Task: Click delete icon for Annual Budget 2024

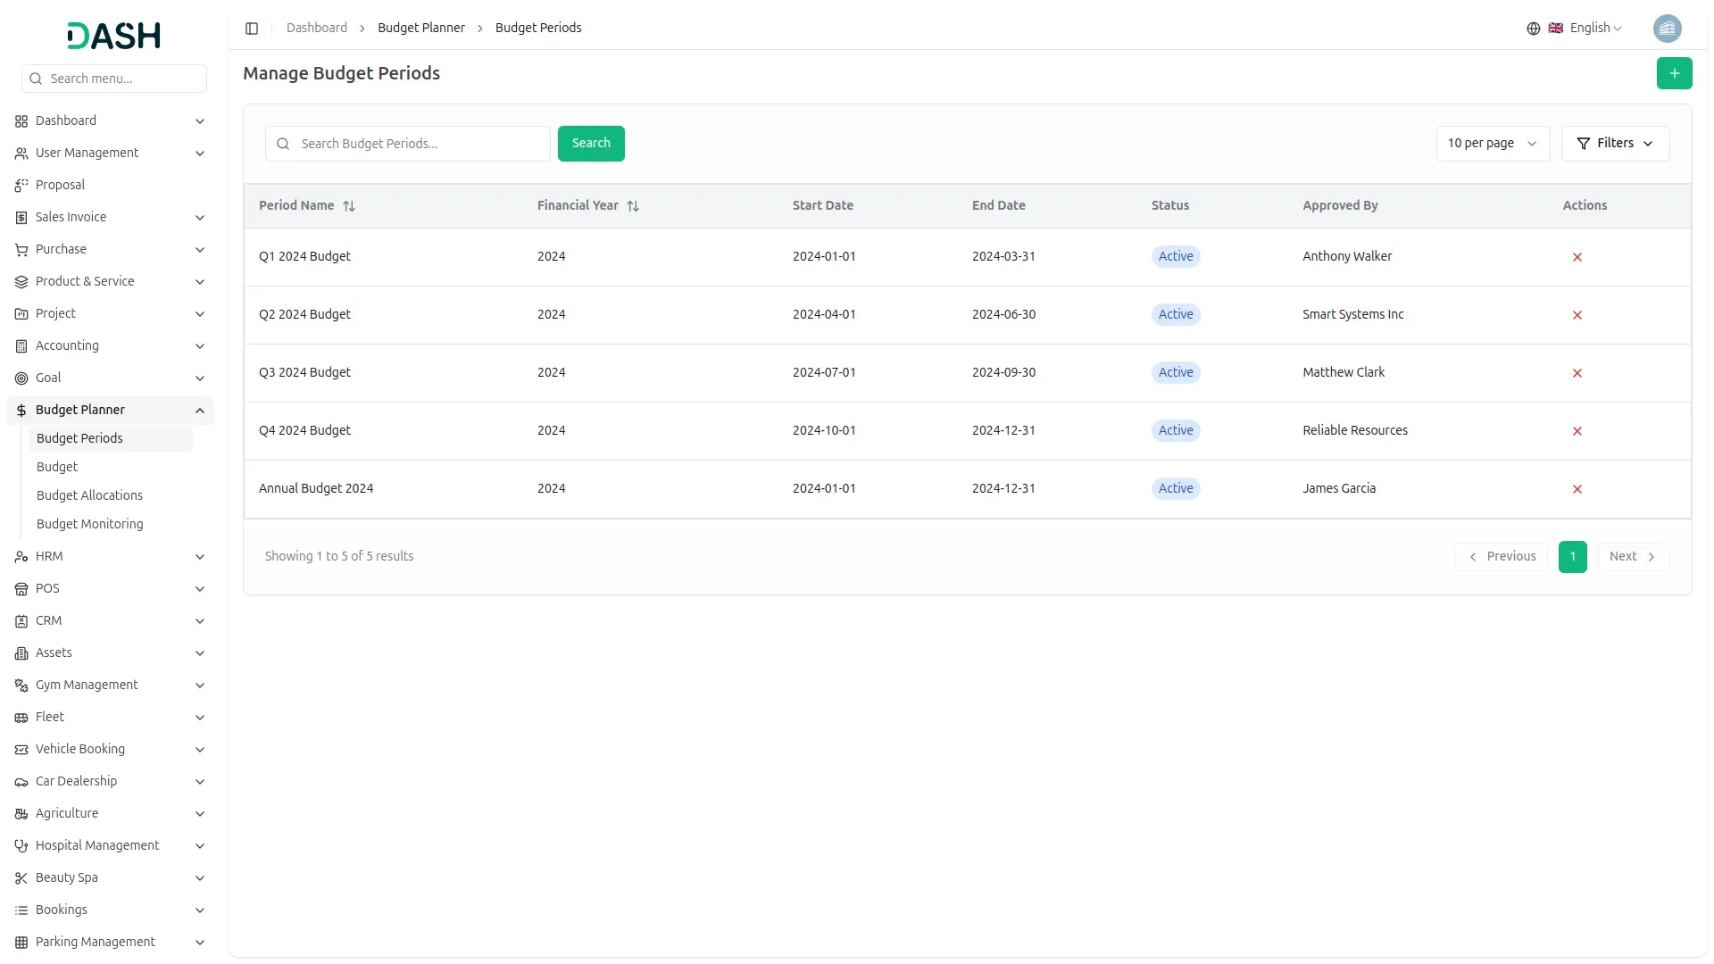Action: click(1577, 489)
